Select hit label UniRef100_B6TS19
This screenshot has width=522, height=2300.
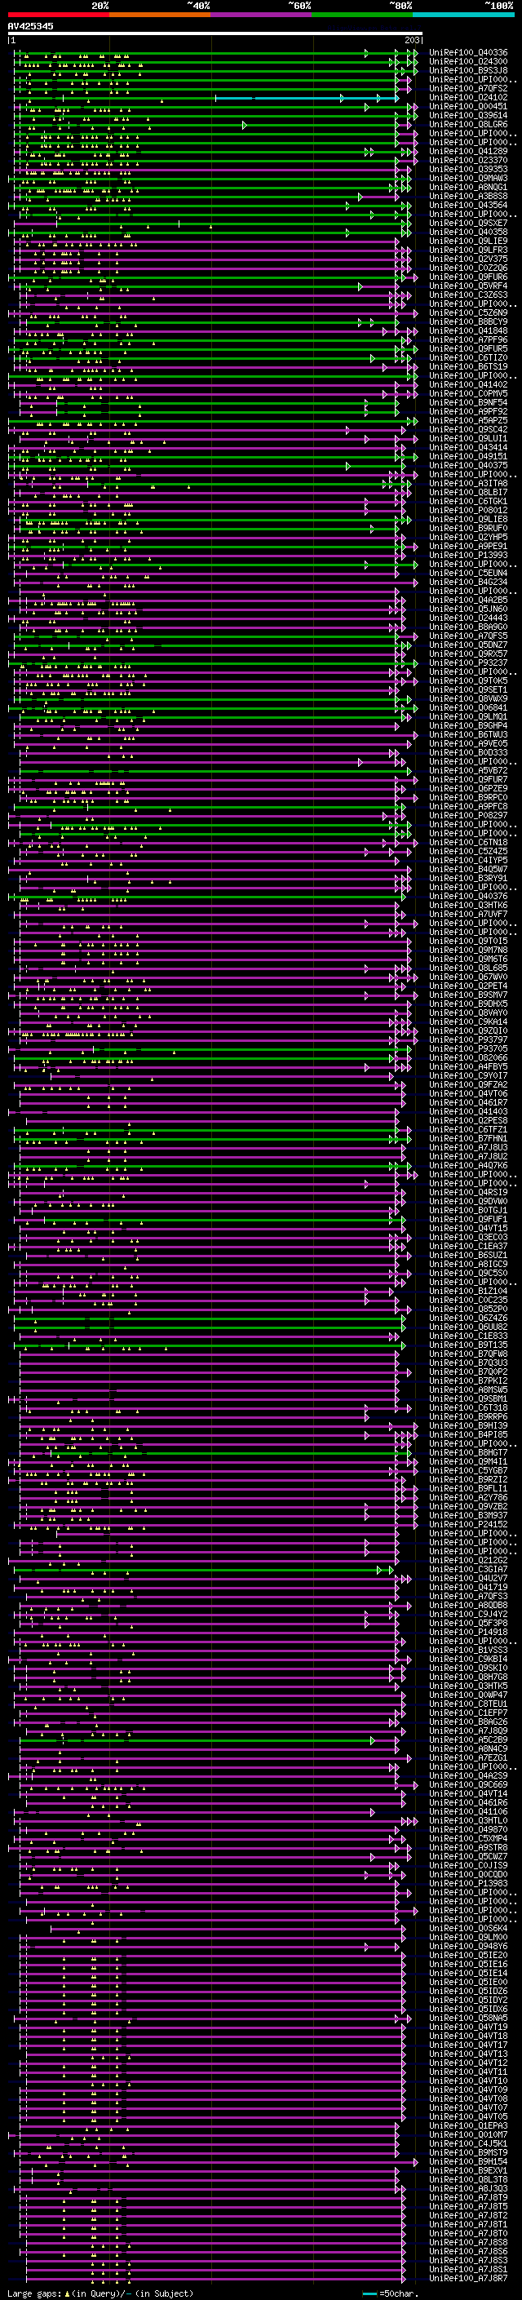pos(468,367)
